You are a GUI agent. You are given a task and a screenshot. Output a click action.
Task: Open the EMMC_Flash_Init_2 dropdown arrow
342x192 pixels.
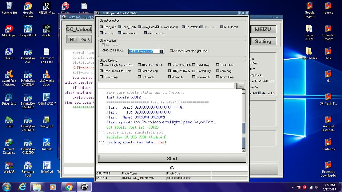click(161, 51)
